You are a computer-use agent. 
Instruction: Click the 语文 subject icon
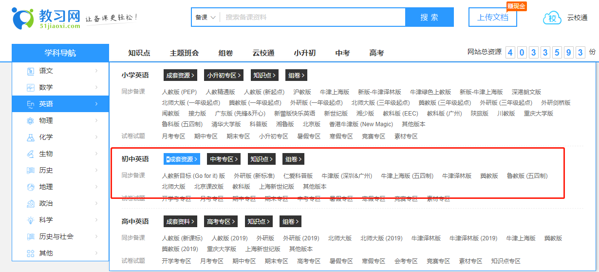coord(30,71)
